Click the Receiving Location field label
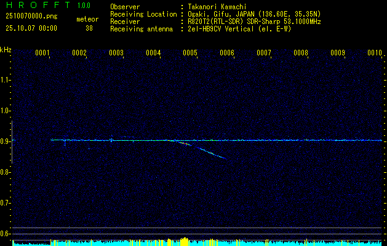The image size is (387, 246). tap(143, 14)
